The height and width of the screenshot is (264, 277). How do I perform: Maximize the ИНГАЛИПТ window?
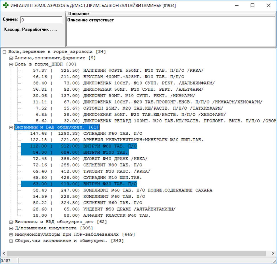(253, 5)
